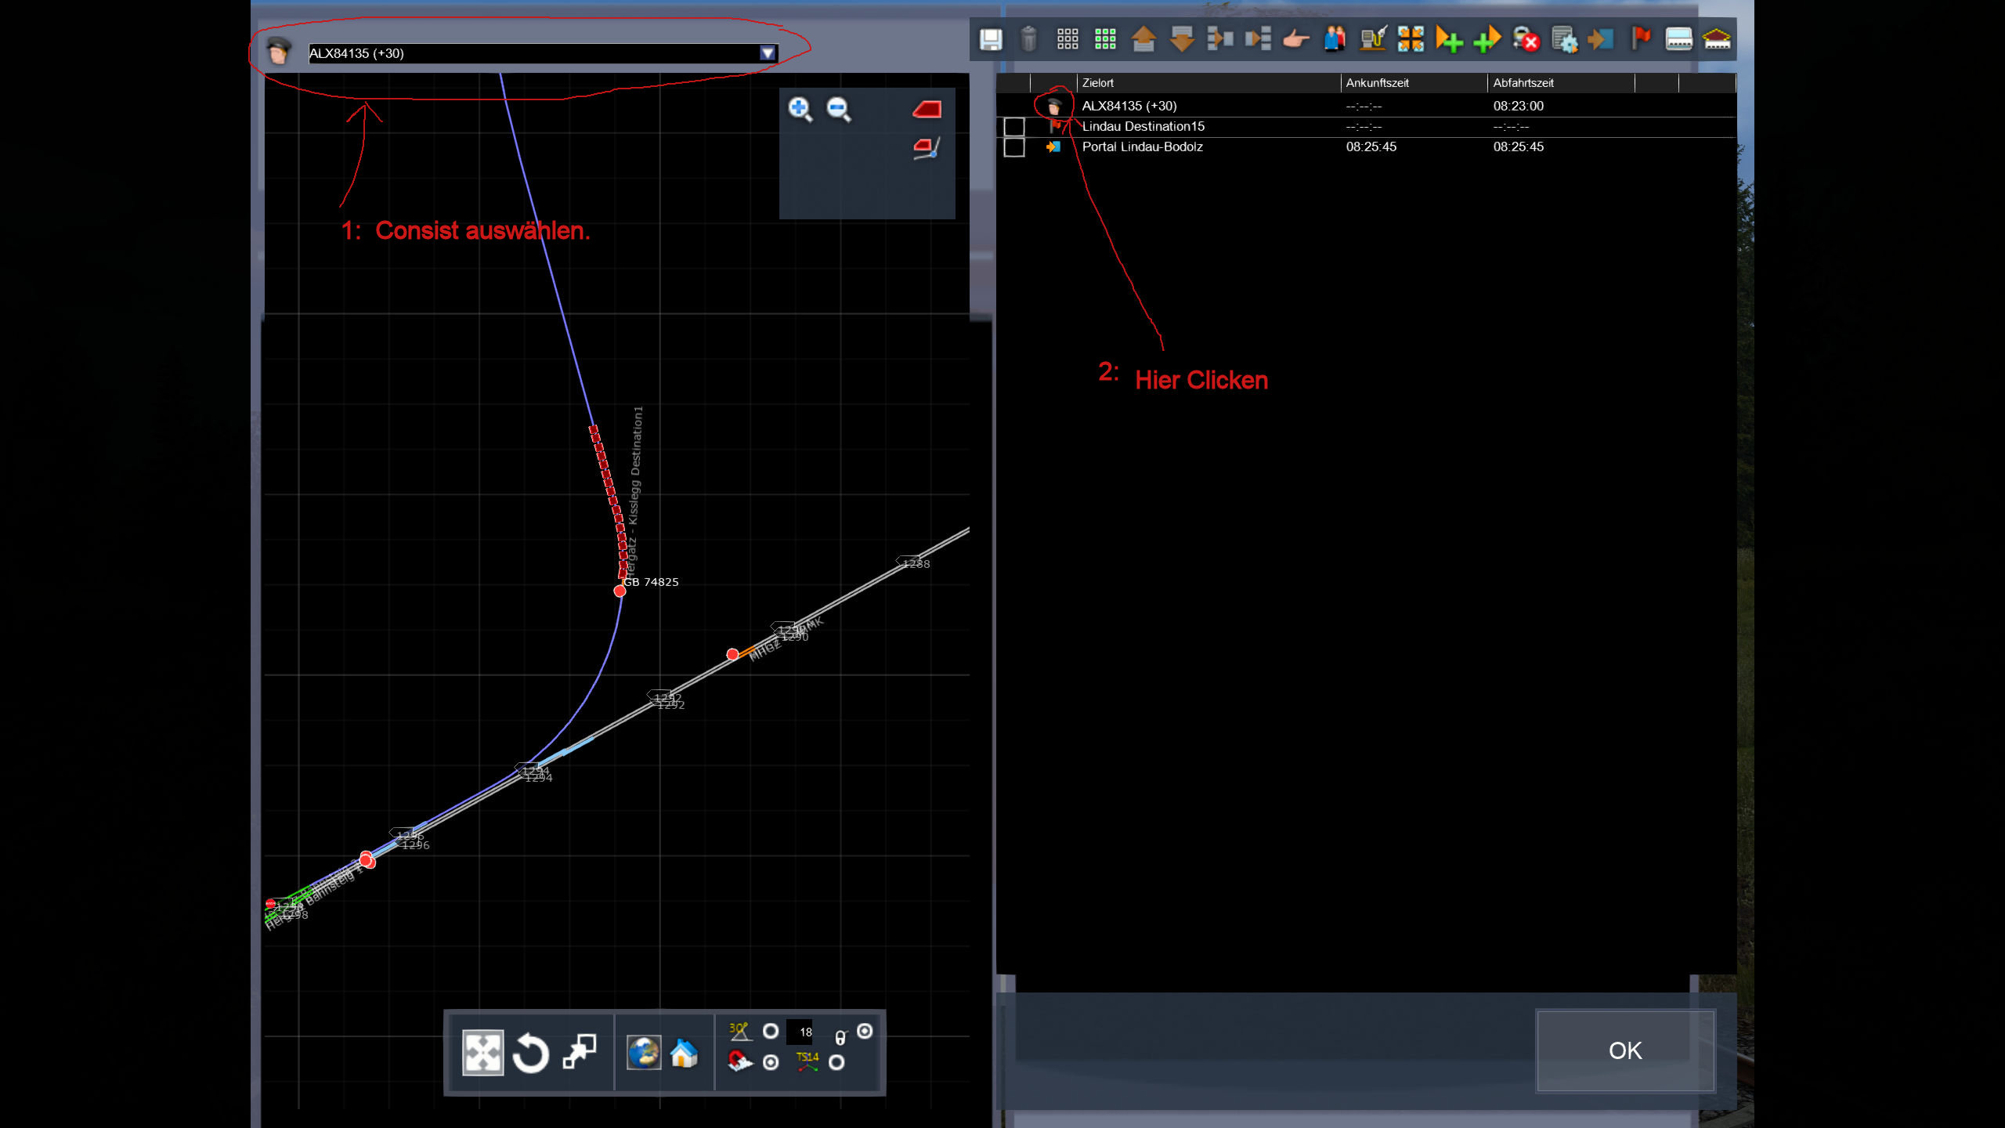The width and height of the screenshot is (2005, 1128).
Task: Open the ALX84135 (+30) consist dropdown
Action: point(533,53)
